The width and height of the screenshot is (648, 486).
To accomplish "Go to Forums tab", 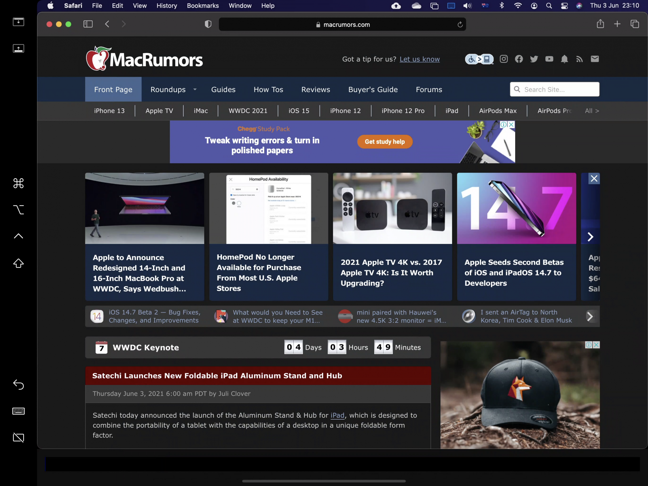I will [x=429, y=89].
